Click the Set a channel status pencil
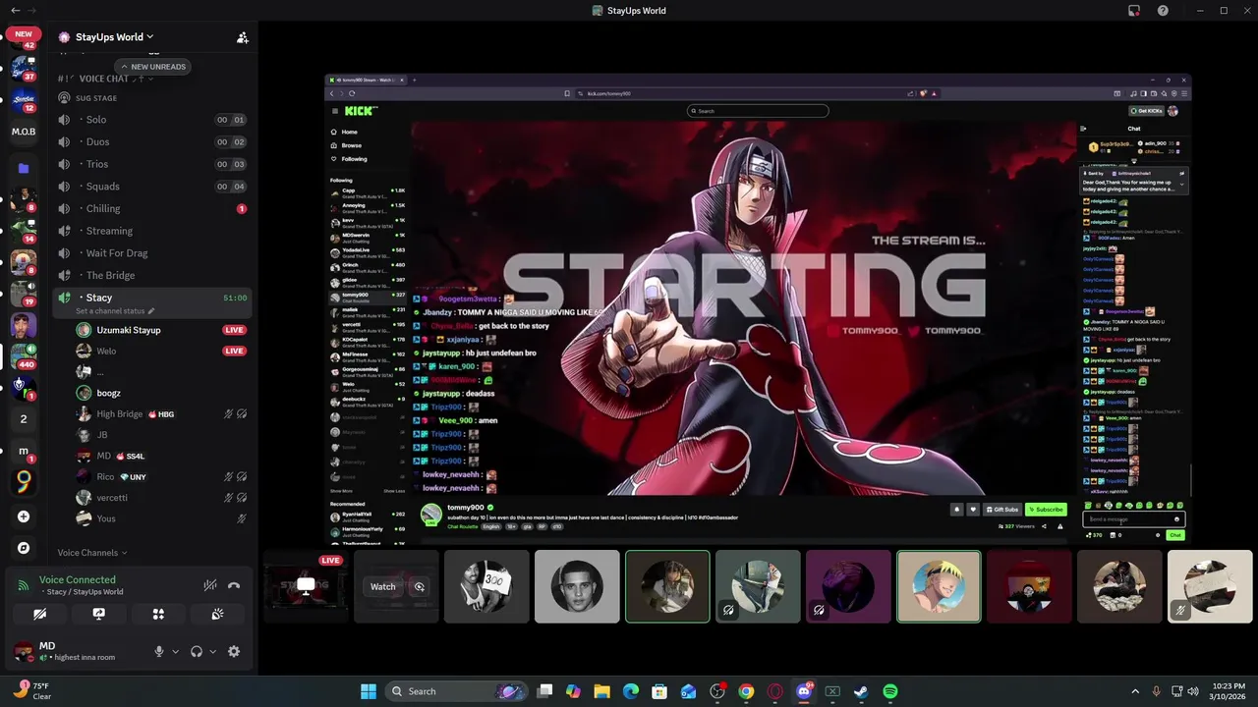This screenshot has width=1258, height=707. pos(151,311)
